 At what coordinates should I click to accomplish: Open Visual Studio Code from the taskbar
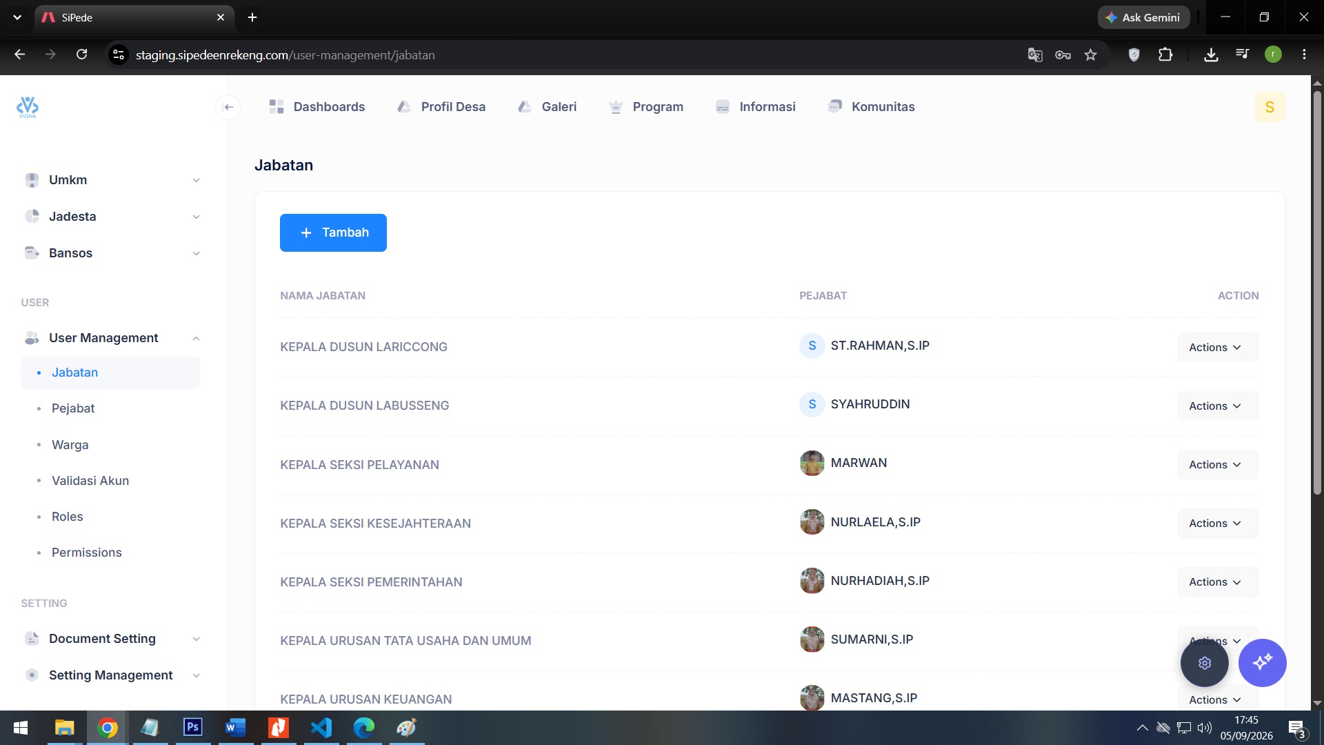321,728
